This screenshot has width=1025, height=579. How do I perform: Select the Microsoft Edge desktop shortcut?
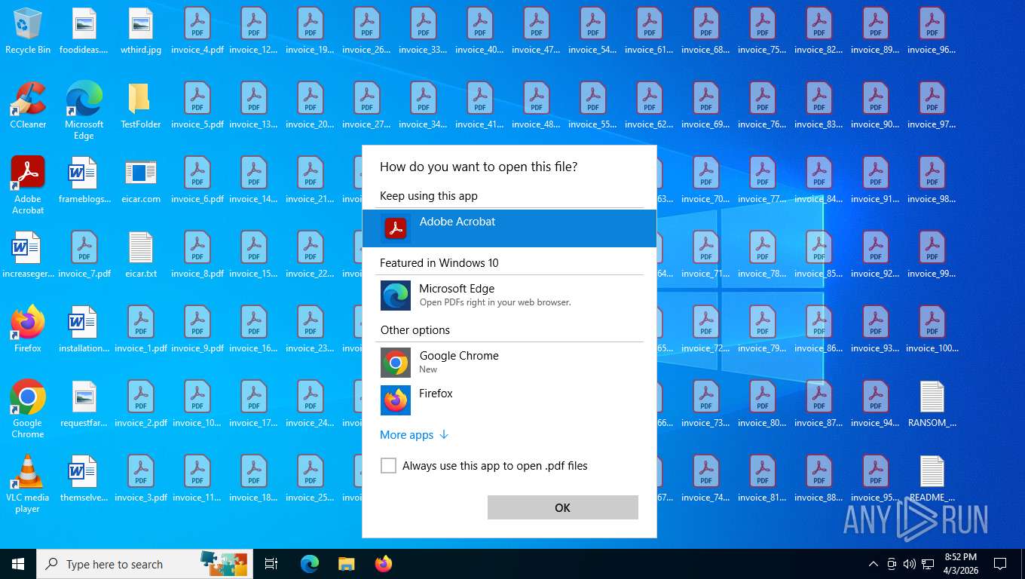[x=84, y=111]
